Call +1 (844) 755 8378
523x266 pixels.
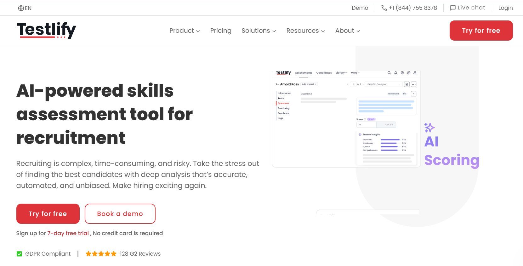(x=413, y=8)
